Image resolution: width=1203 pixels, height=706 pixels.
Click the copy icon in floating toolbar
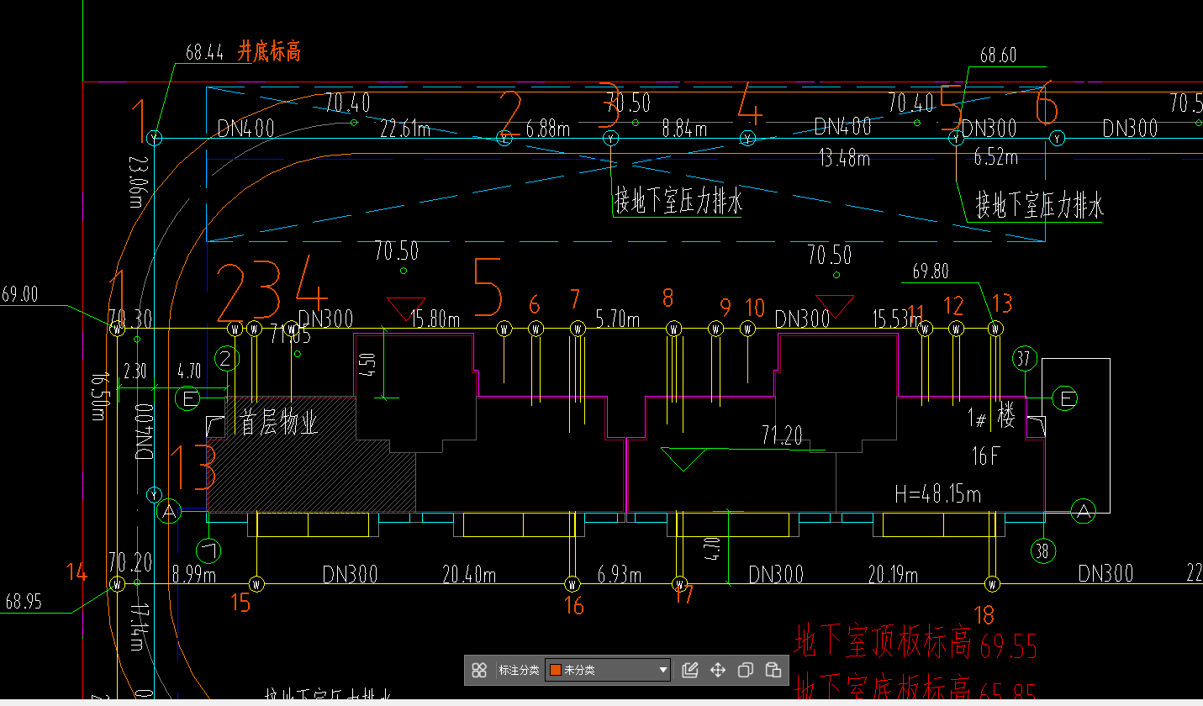746,670
